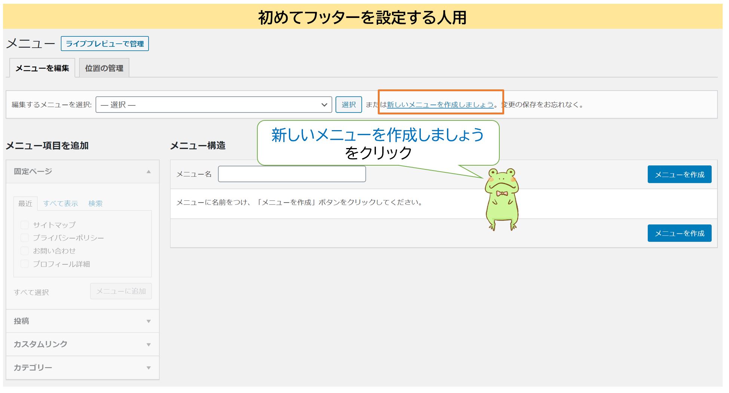Check the サイトマップ checkbox

(x=25, y=225)
